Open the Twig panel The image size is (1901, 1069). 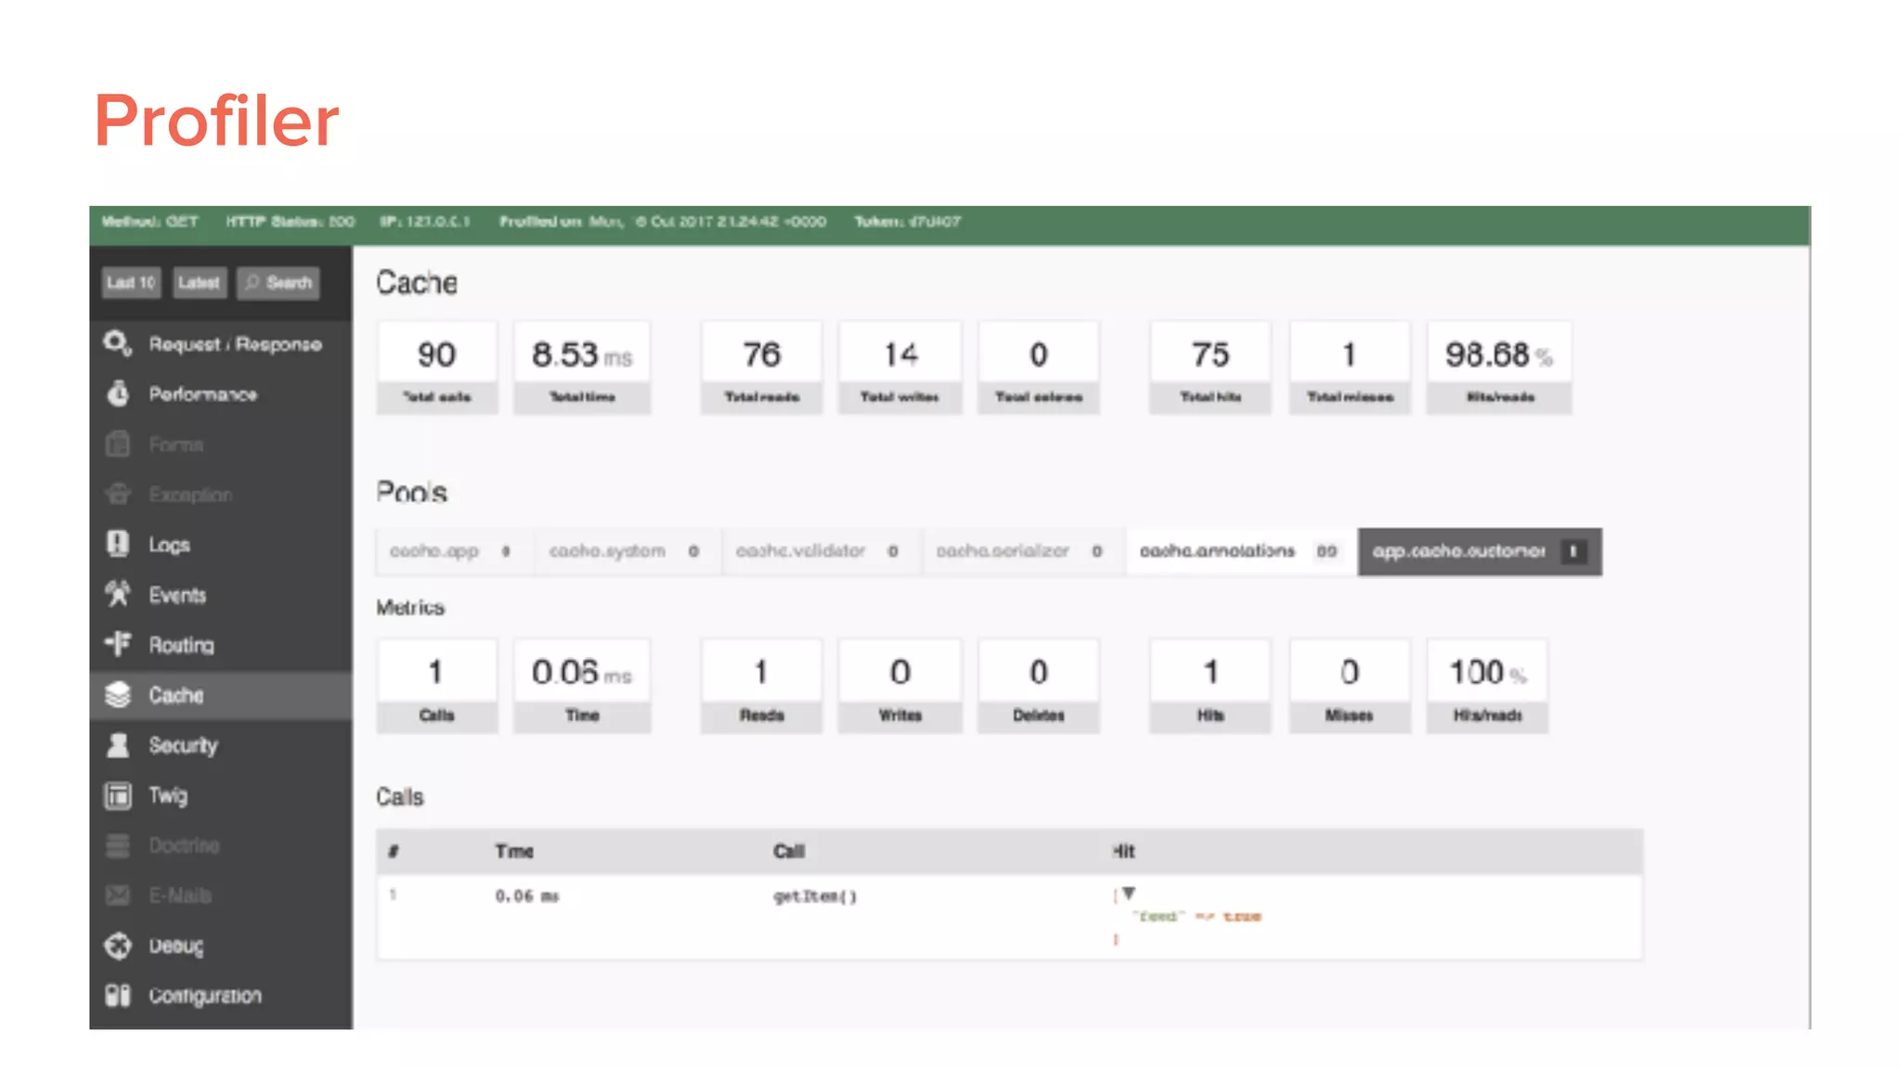click(221, 795)
